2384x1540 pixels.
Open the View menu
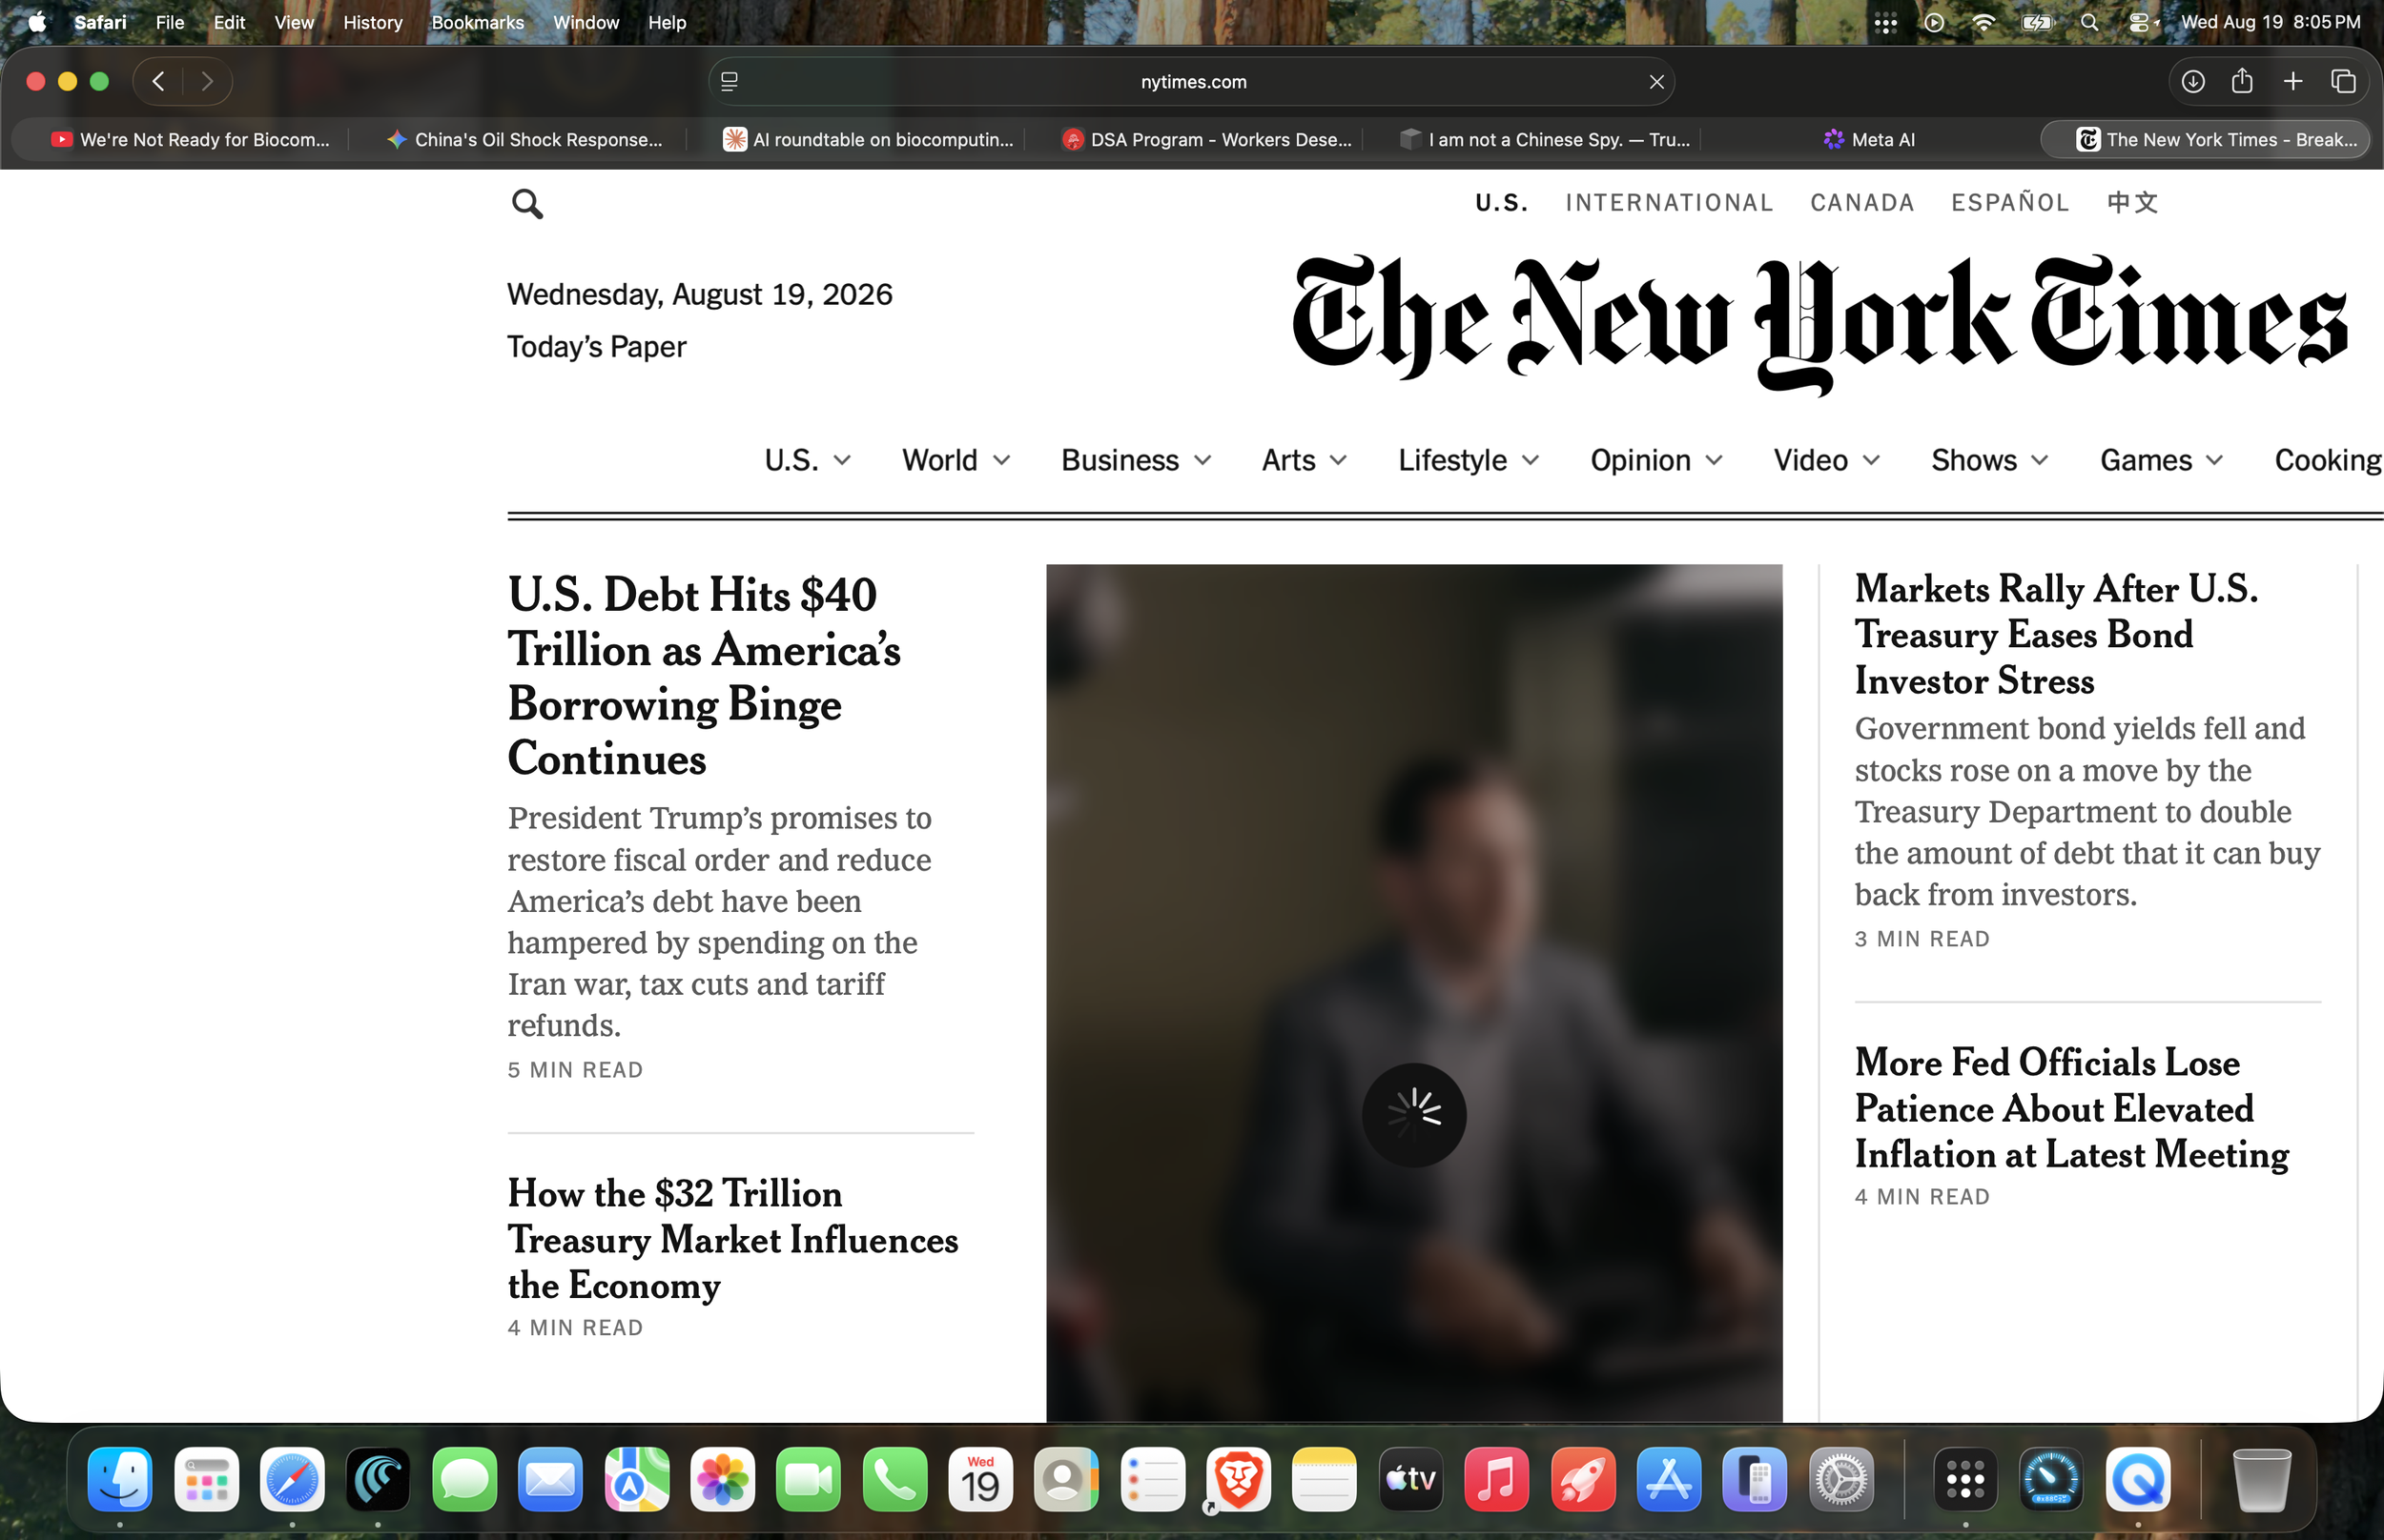(x=294, y=22)
